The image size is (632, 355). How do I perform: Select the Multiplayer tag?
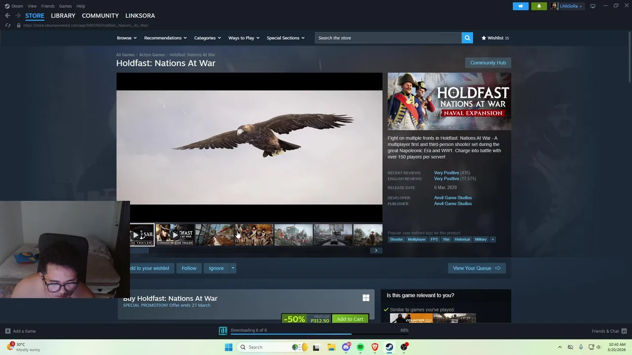(416, 240)
